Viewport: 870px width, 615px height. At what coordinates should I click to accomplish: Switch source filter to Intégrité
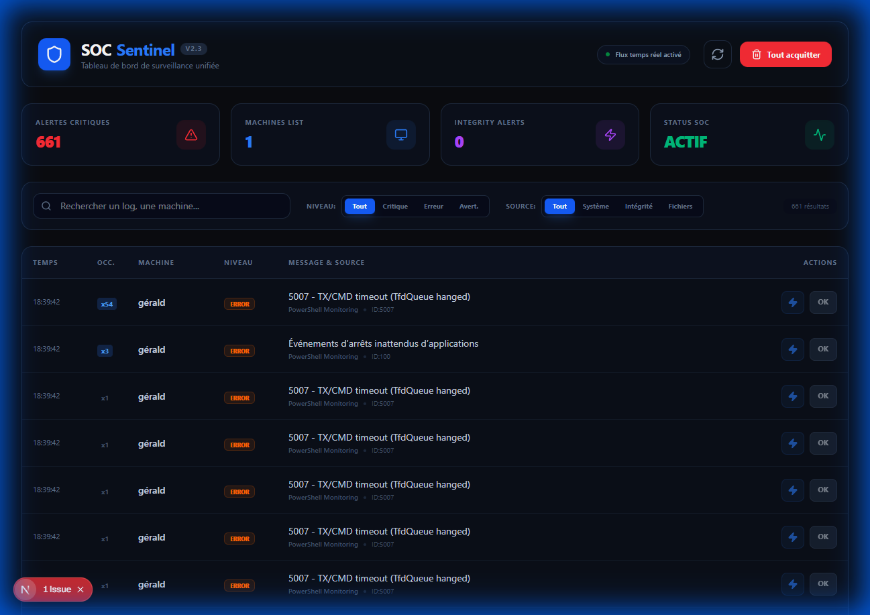pos(638,206)
